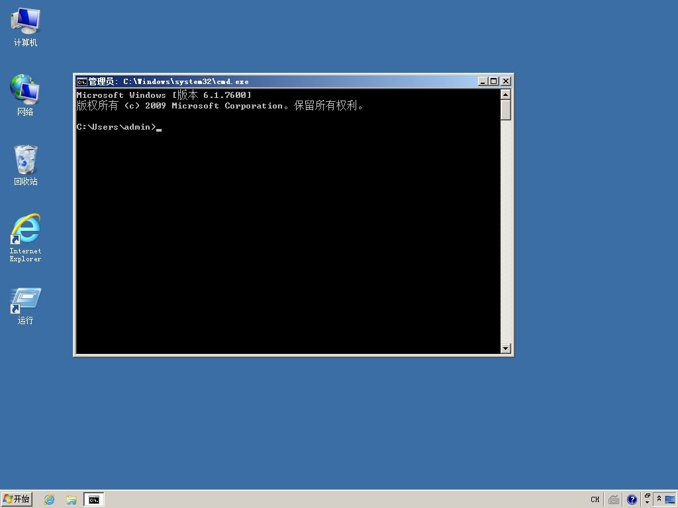Select the 网络 desktop icon

[x=25, y=95]
